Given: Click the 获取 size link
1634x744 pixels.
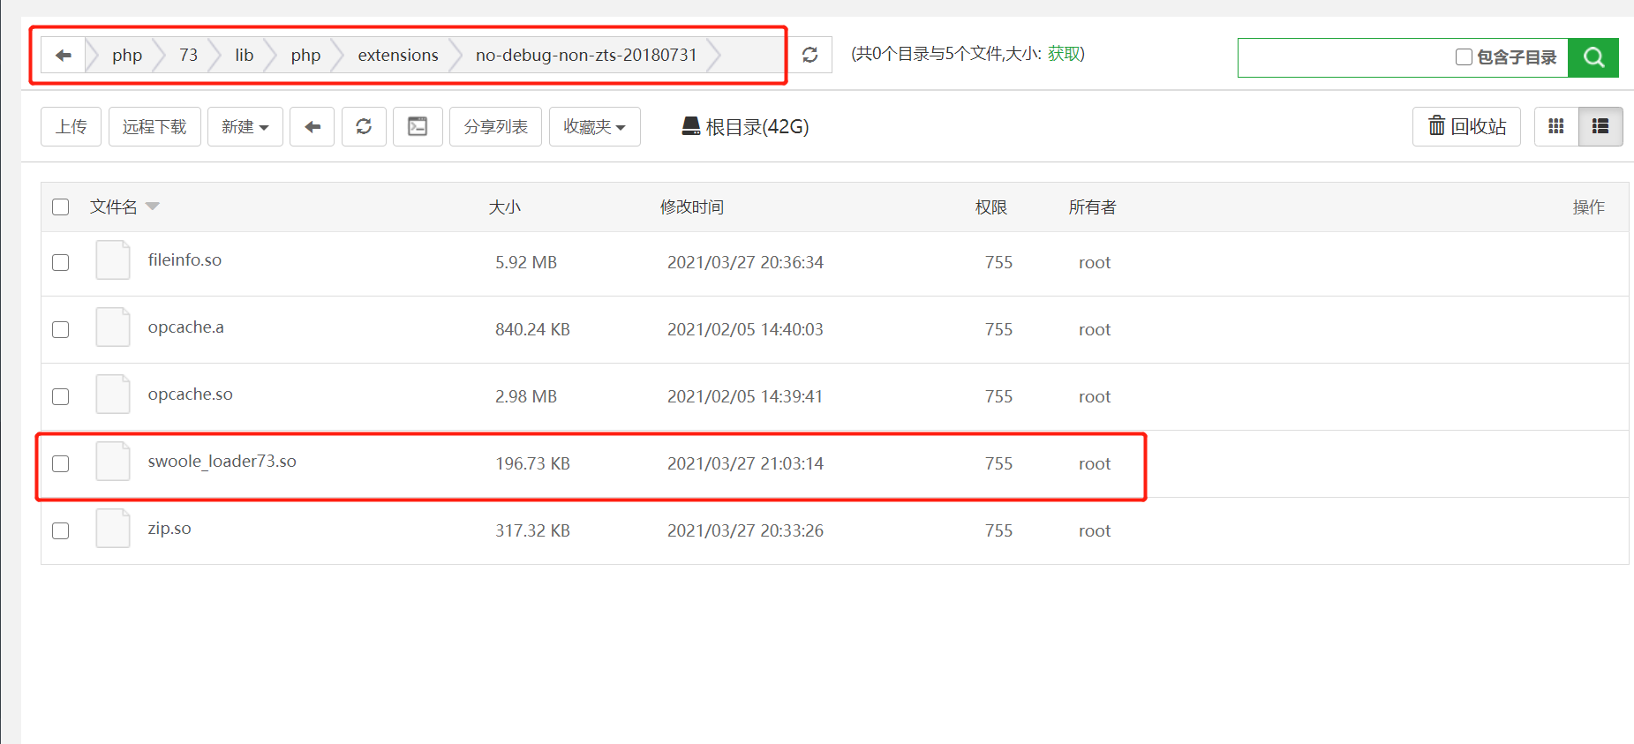Looking at the screenshot, I should point(1063,54).
